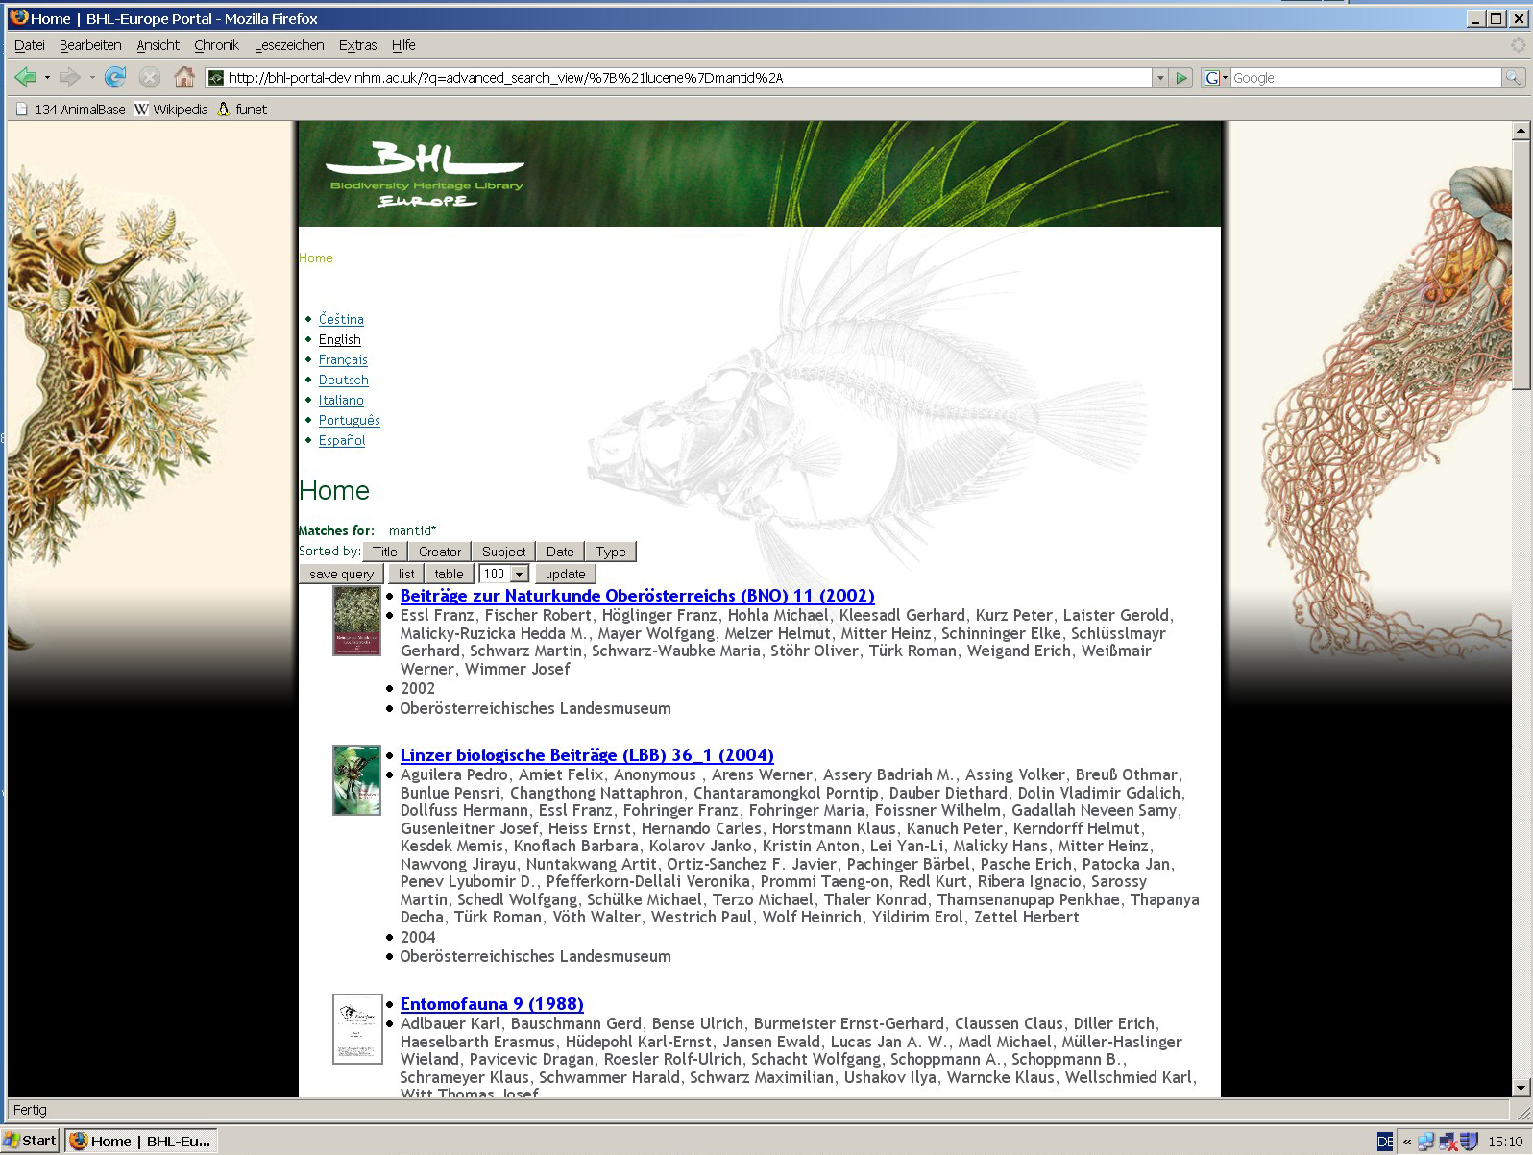Click the Home house icon in toolbar

(x=184, y=78)
